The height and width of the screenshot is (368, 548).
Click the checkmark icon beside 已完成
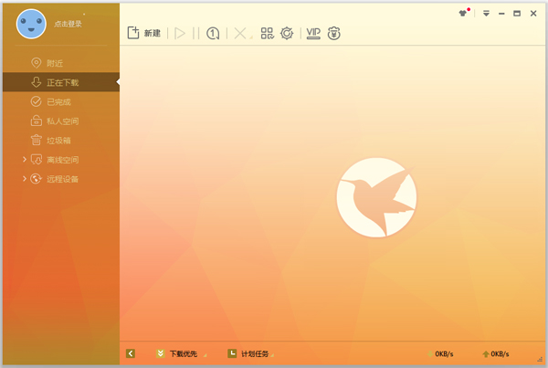[x=36, y=101]
